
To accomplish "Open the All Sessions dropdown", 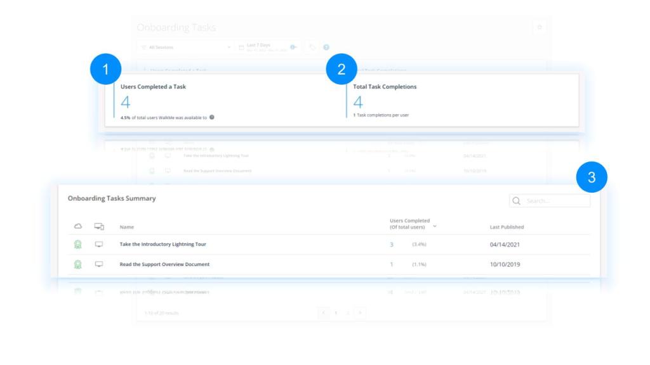I will pos(185,48).
